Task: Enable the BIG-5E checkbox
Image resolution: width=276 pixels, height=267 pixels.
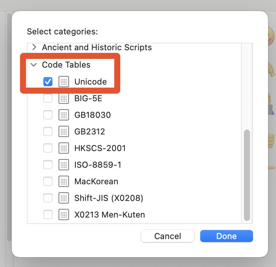Action: click(x=48, y=98)
